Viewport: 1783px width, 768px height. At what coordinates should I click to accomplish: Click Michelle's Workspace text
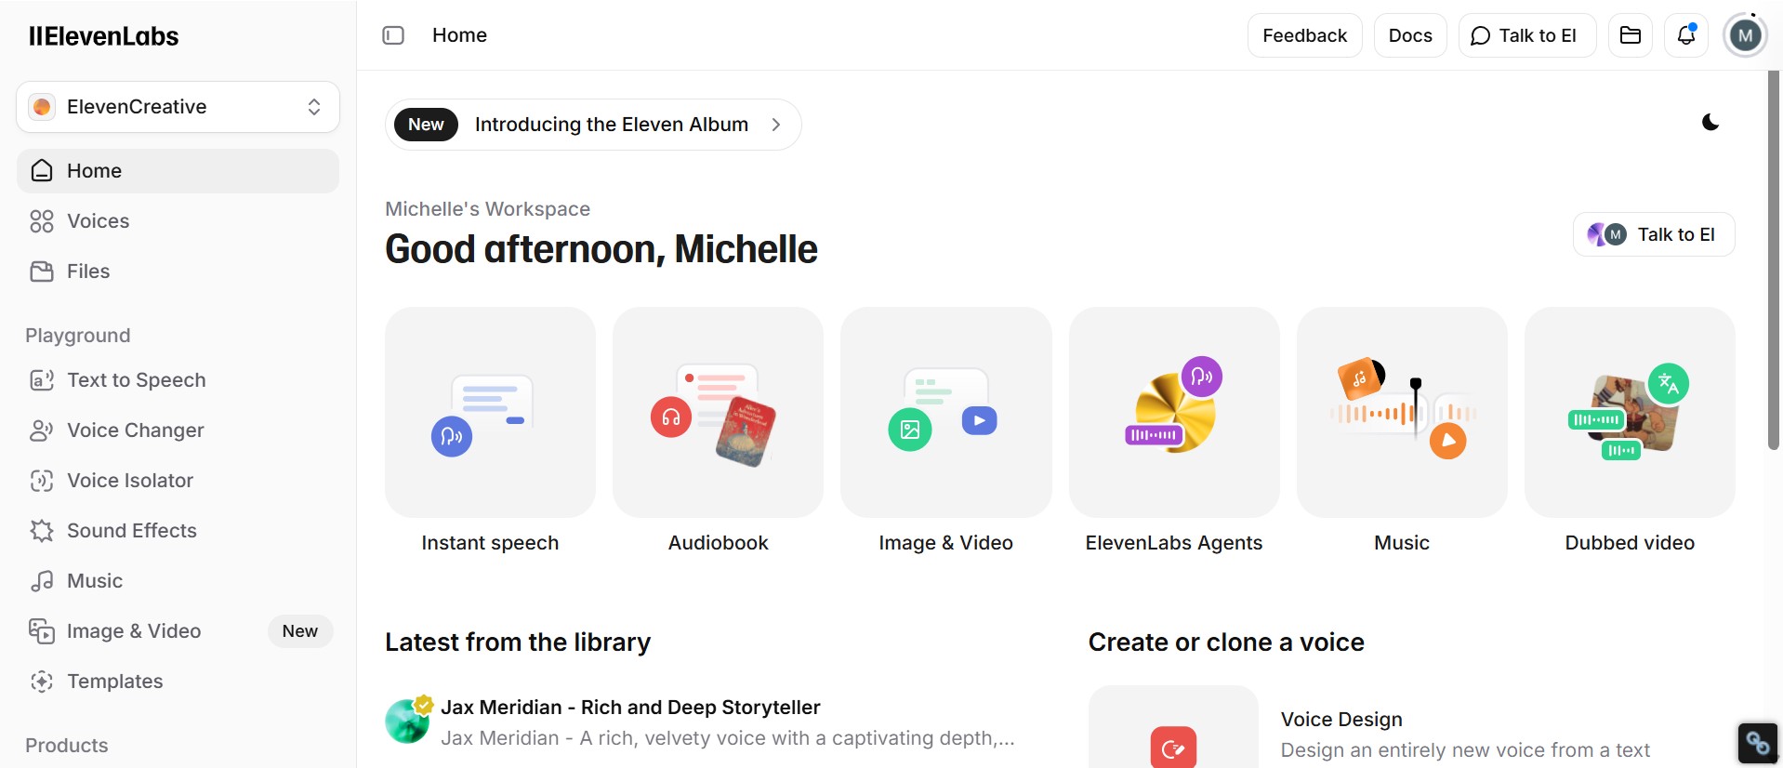(488, 209)
